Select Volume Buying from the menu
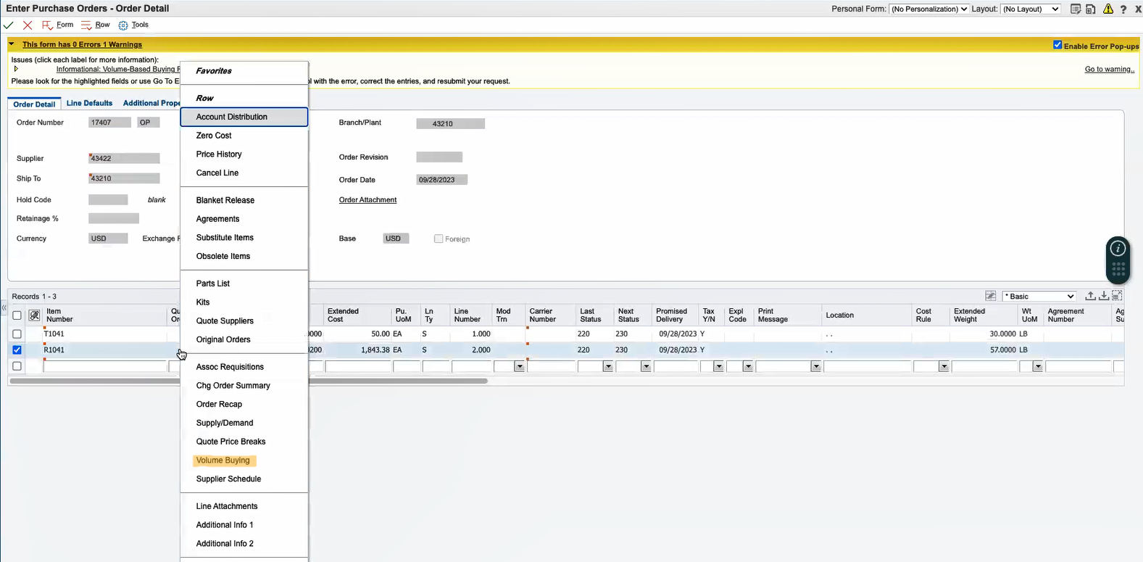This screenshot has width=1143, height=562. pyautogui.click(x=244, y=460)
